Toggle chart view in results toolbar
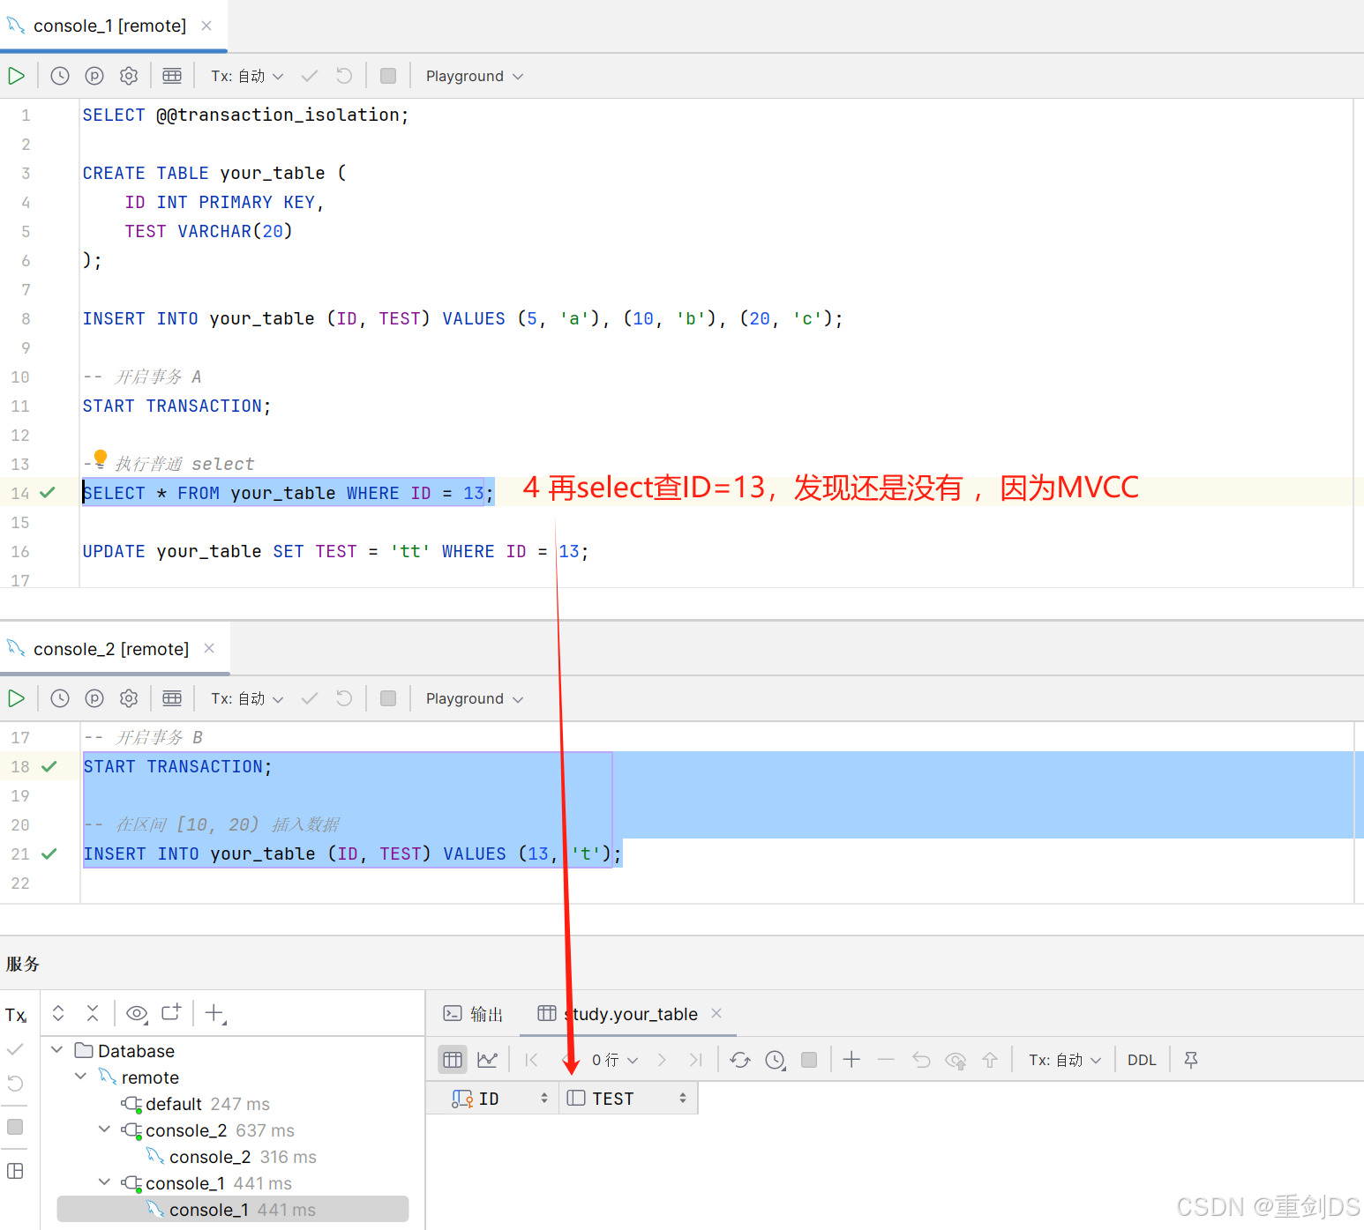 click(x=487, y=1060)
